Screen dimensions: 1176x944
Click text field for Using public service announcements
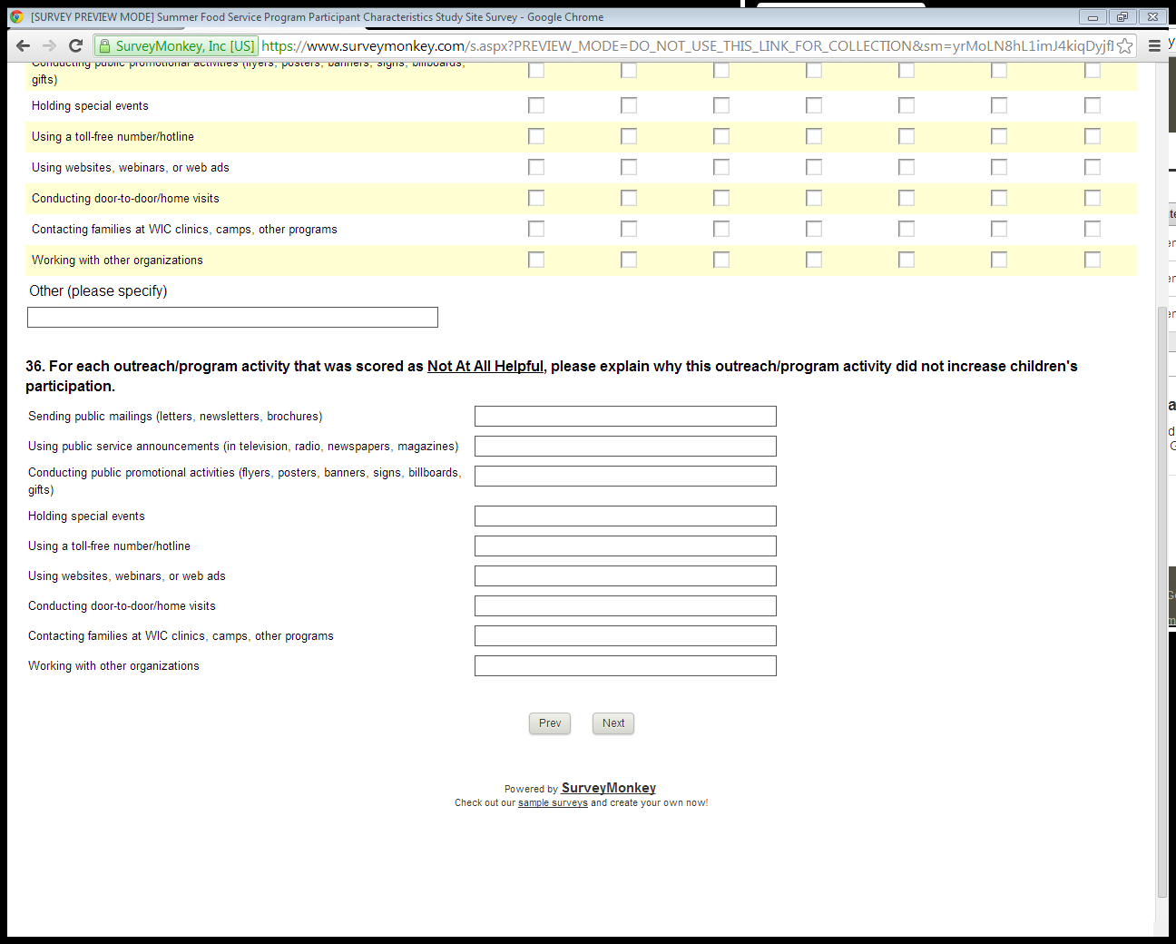coord(625,447)
